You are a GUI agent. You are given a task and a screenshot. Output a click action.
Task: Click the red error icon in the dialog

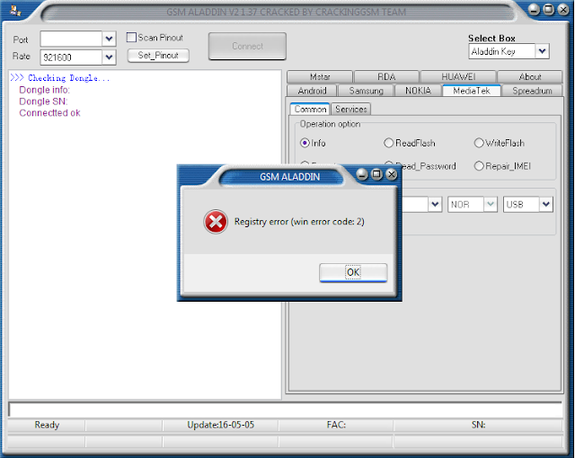216,222
